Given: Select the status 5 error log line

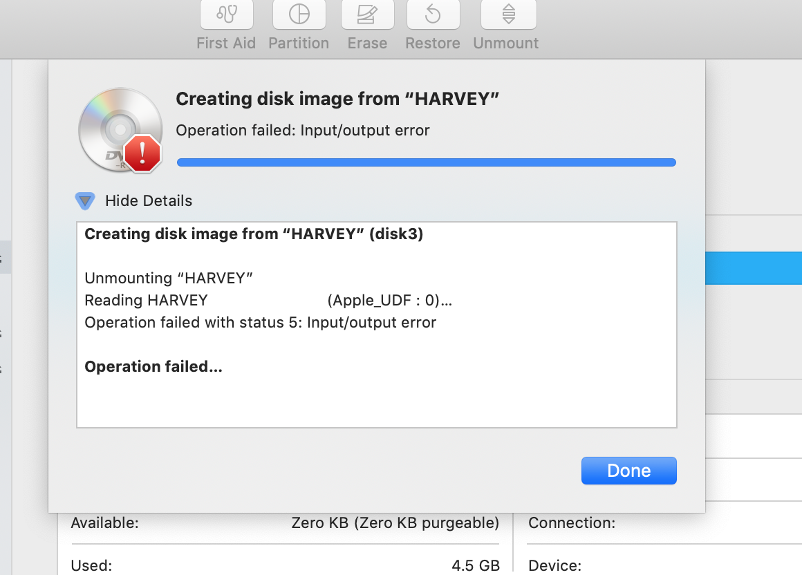Looking at the screenshot, I should pos(260,323).
